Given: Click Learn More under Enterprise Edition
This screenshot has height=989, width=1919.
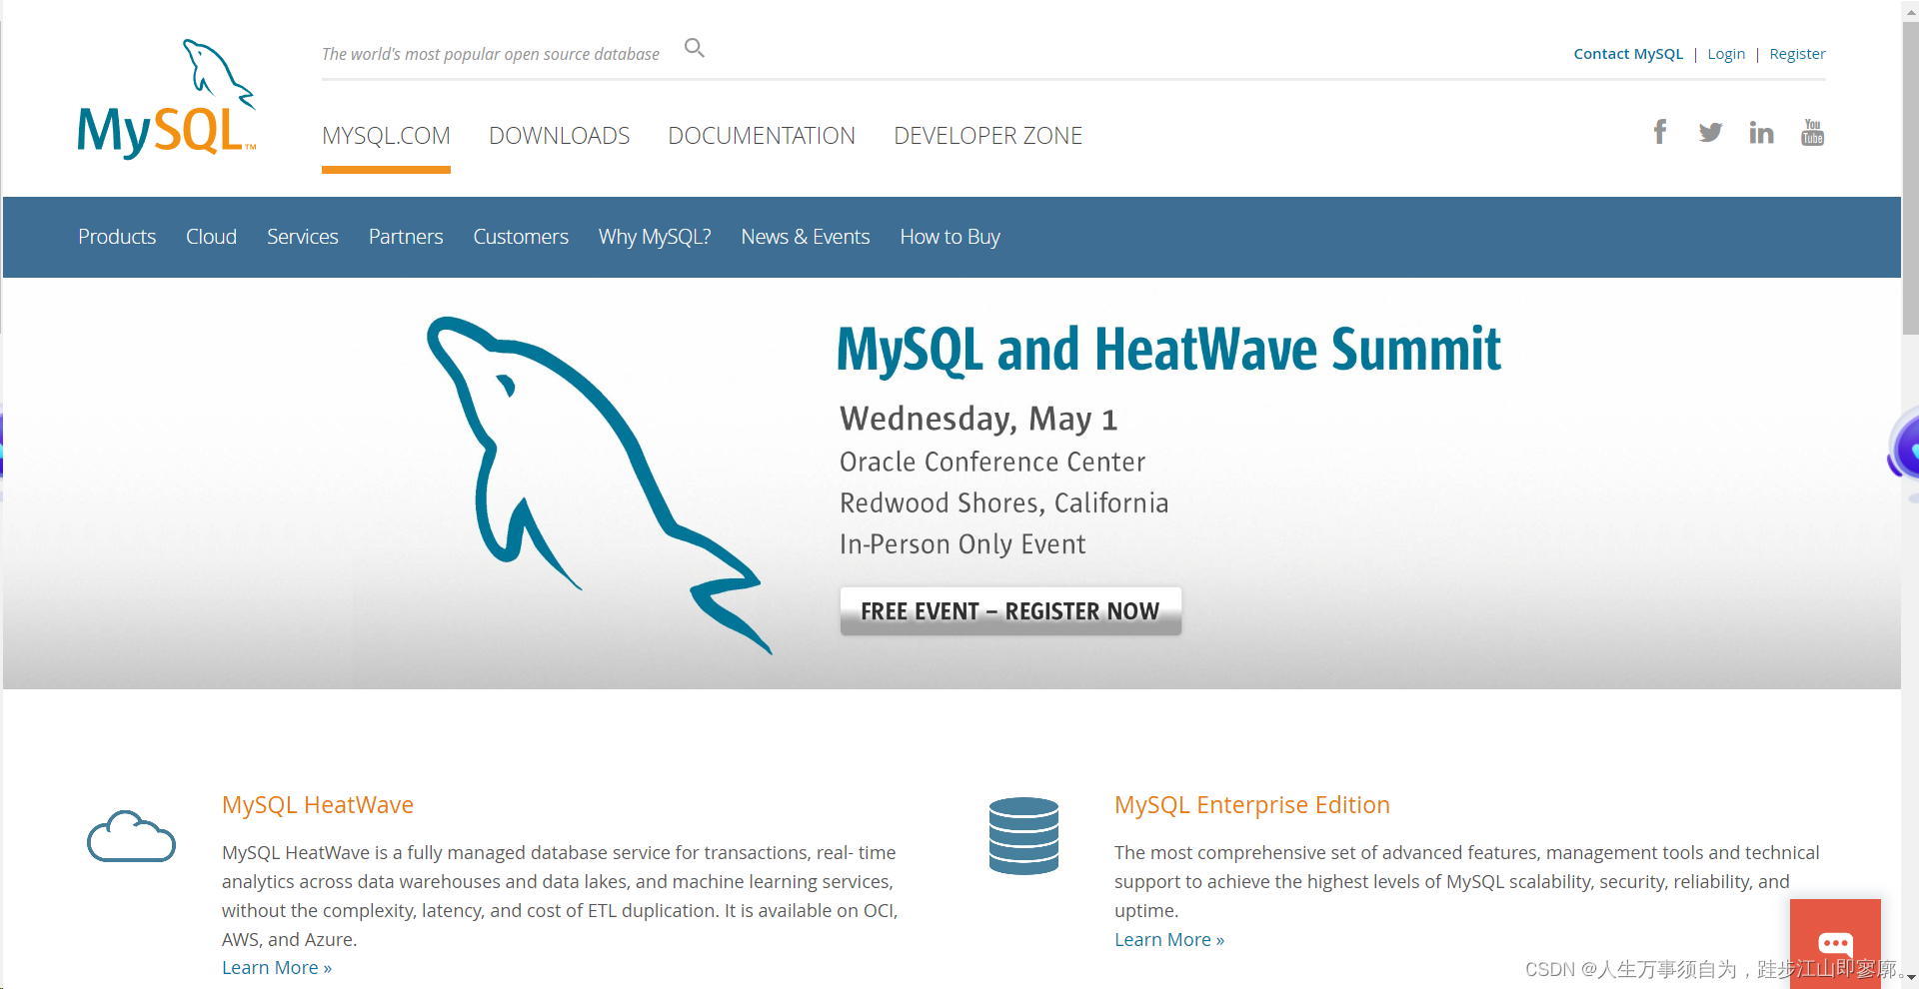Looking at the screenshot, I should tap(1169, 940).
